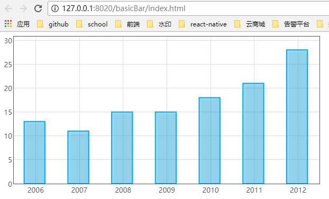
Task: Select the 2006 bar in the chart
Action: click(34, 152)
